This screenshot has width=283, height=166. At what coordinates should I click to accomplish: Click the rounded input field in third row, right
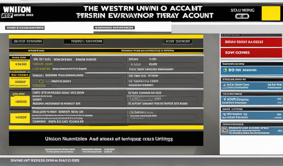[163, 98]
